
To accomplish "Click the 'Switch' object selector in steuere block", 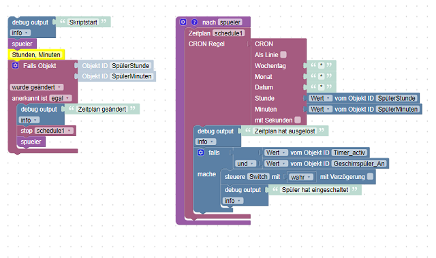I will point(258,176).
